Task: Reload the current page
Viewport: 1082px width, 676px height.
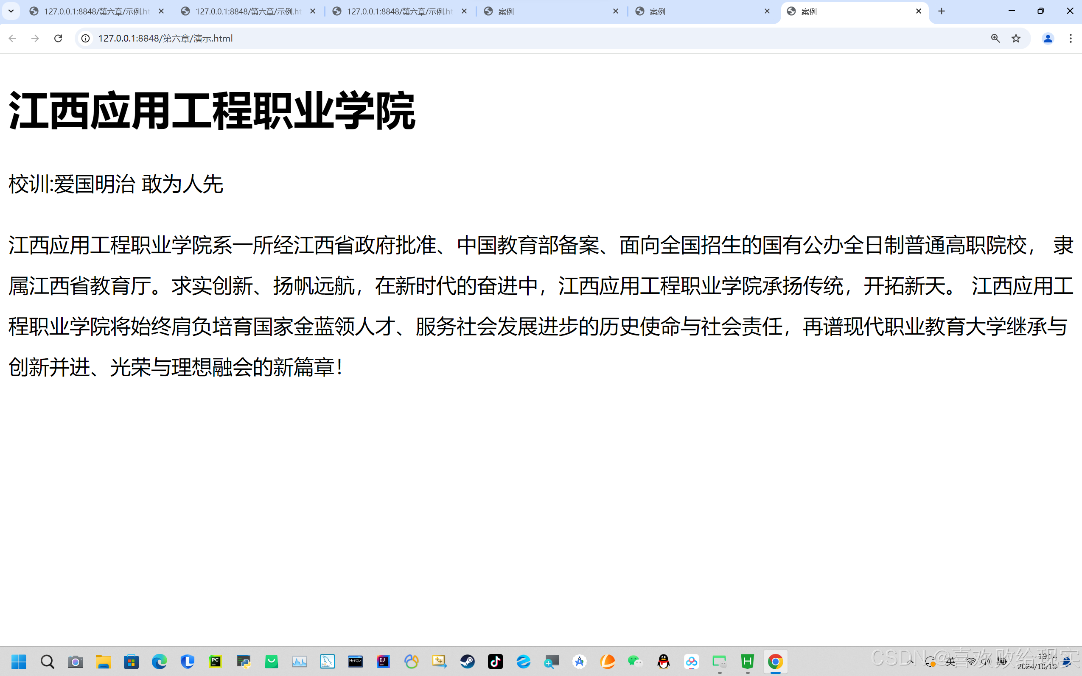Action: coord(58,39)
